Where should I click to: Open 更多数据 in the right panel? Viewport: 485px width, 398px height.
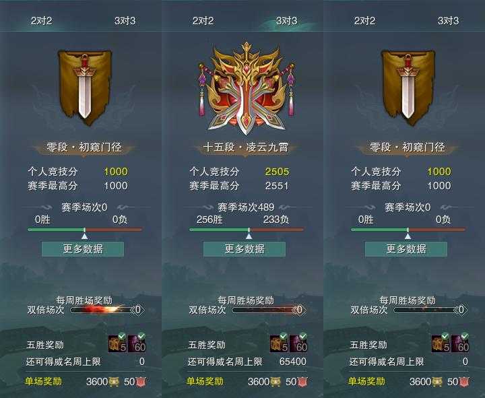point(406,249)
